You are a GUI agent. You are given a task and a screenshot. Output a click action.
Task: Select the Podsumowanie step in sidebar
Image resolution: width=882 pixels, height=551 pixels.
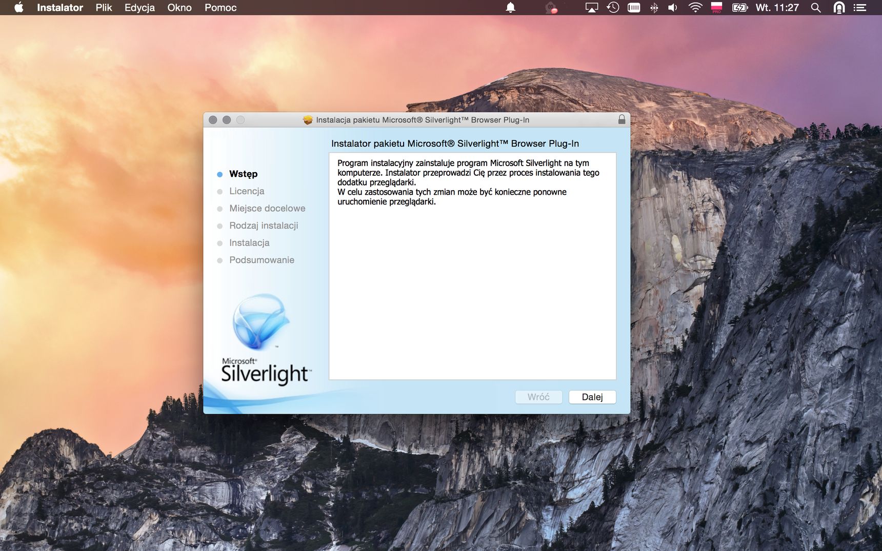tap(262, 260)
